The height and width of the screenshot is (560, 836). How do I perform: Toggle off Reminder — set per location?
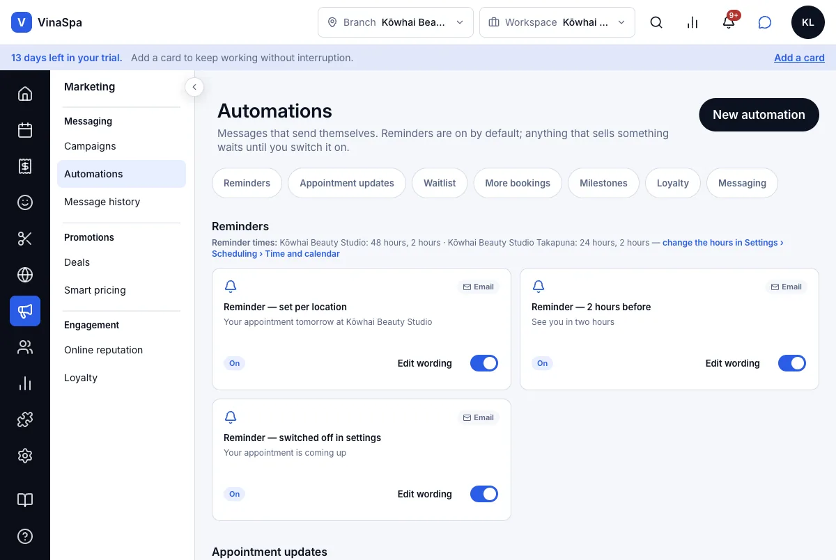pyautogui.click(x=484, y=363)
